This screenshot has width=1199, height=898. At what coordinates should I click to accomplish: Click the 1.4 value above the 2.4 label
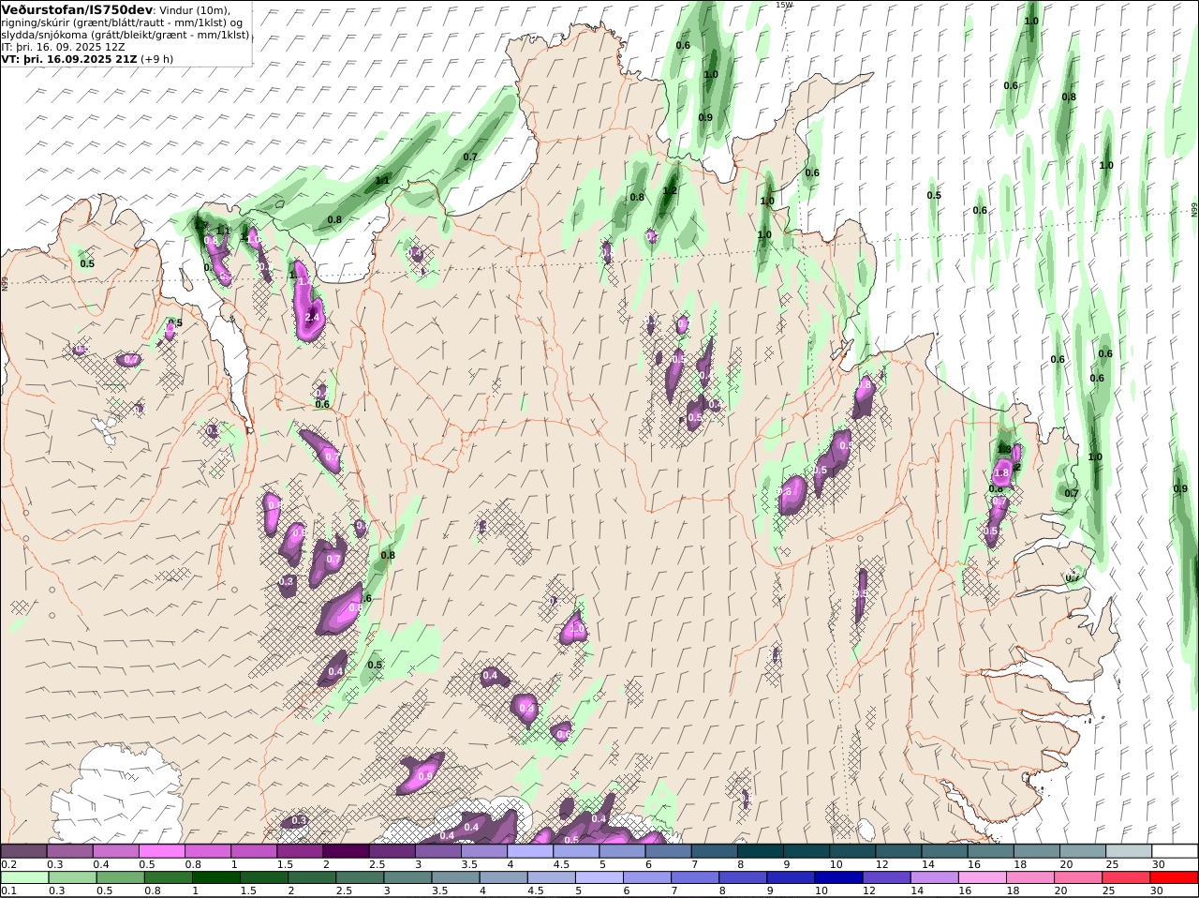tap(303, 281)
